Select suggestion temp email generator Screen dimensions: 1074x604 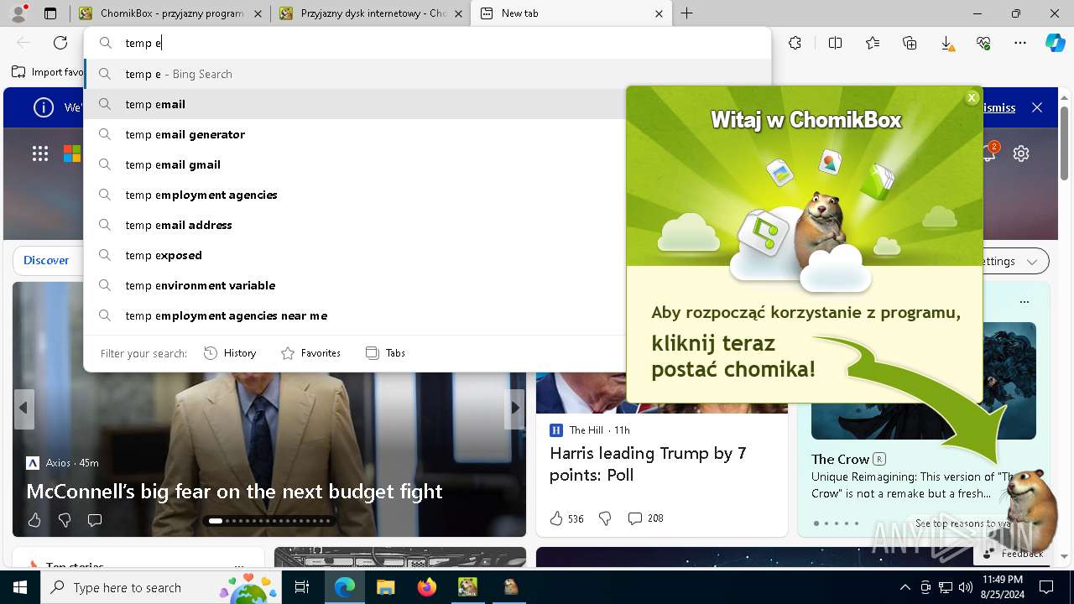355,134
